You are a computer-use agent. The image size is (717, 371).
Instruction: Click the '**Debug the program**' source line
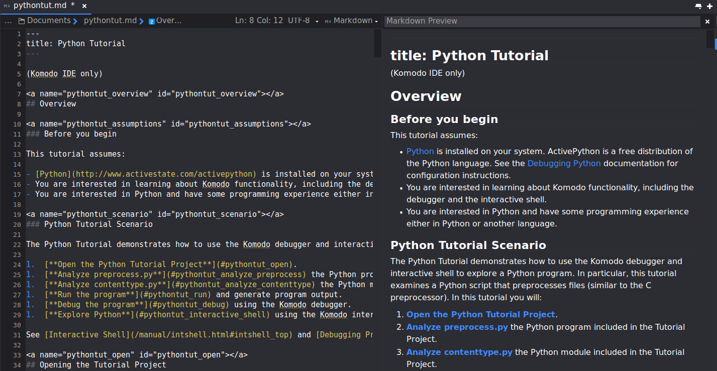[x=188, y=304]
